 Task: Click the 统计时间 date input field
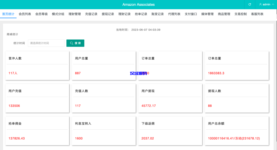(x=46, y=43)
